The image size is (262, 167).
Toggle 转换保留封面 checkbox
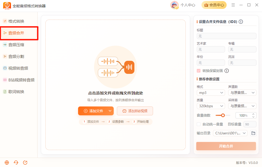tap(199, 71)
